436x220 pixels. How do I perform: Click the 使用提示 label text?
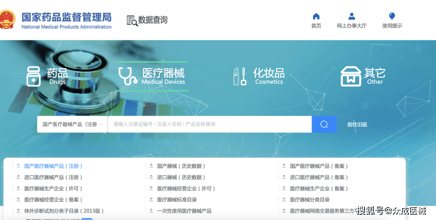392,26
